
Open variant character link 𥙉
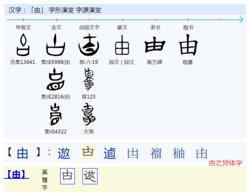click(x=156, y=153)
